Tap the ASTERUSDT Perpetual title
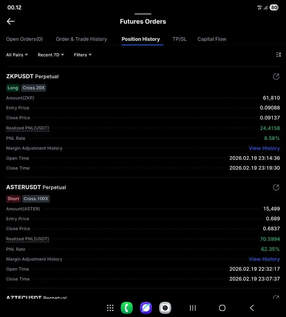This screenshot has height=317, width=286. pyautogui.click(x=36, y=187)
